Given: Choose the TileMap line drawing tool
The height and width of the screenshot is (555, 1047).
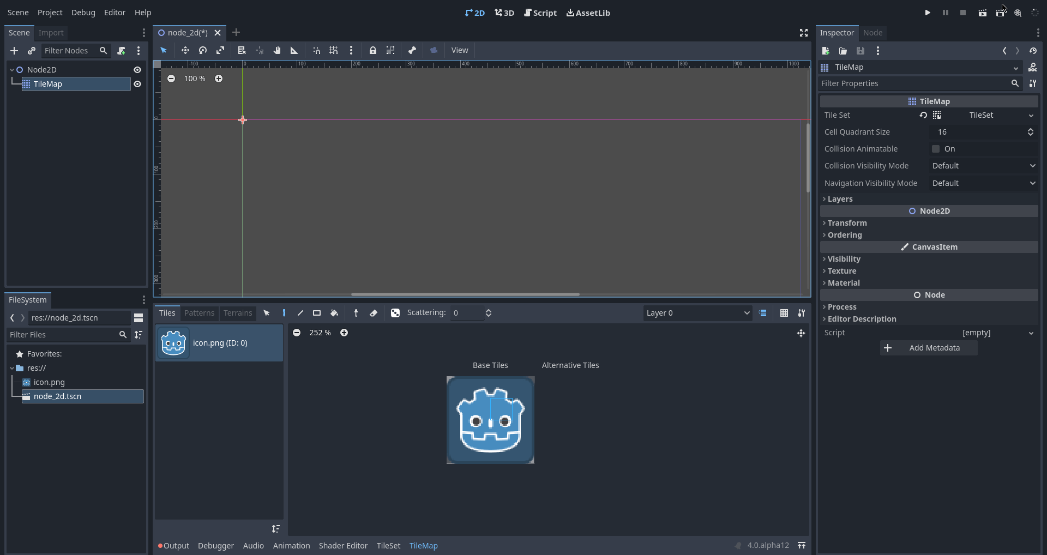Looking at the screenshot, I should (300, 313).
